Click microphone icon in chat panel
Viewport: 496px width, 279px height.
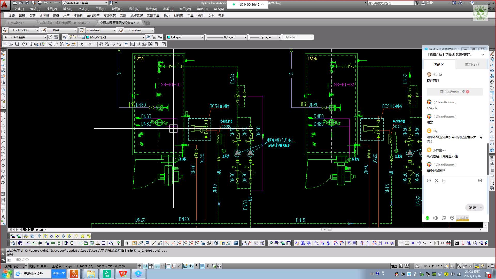[x=427, y=218]
